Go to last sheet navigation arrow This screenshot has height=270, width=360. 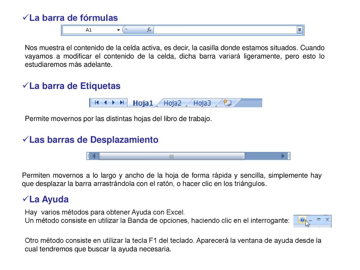122,102
